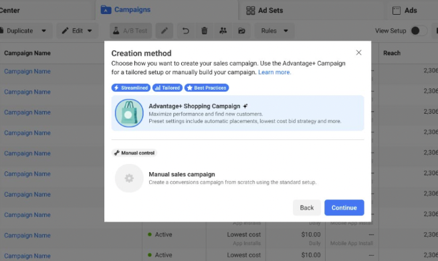Click the sparkle icon after Advantage+ title
438x261 pixels.
coord(245,106)
